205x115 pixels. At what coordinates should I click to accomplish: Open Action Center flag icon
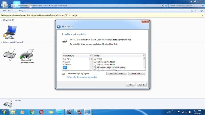(179, 112)
